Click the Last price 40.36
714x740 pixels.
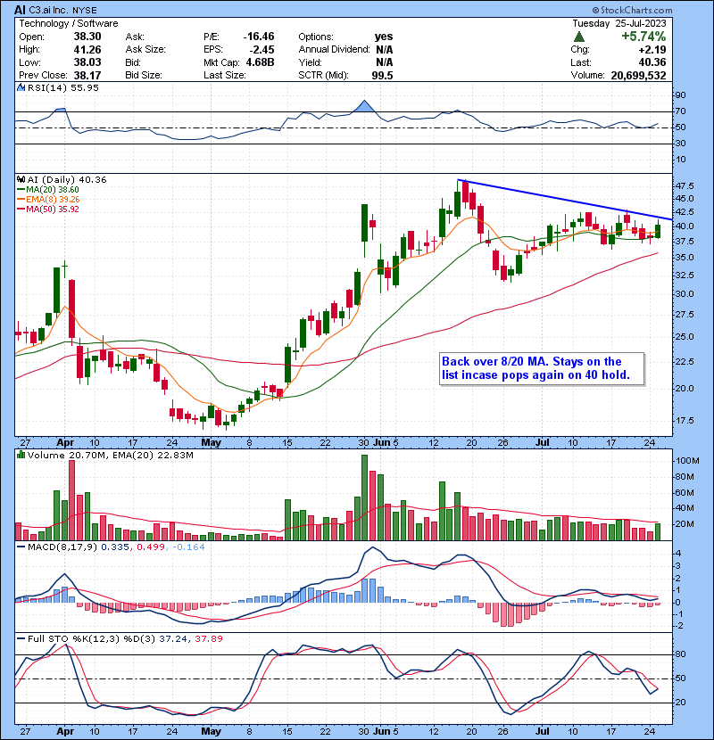tap(652, 62)
